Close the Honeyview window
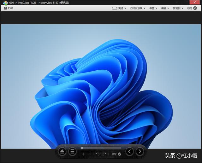 (x=194, y=3)
